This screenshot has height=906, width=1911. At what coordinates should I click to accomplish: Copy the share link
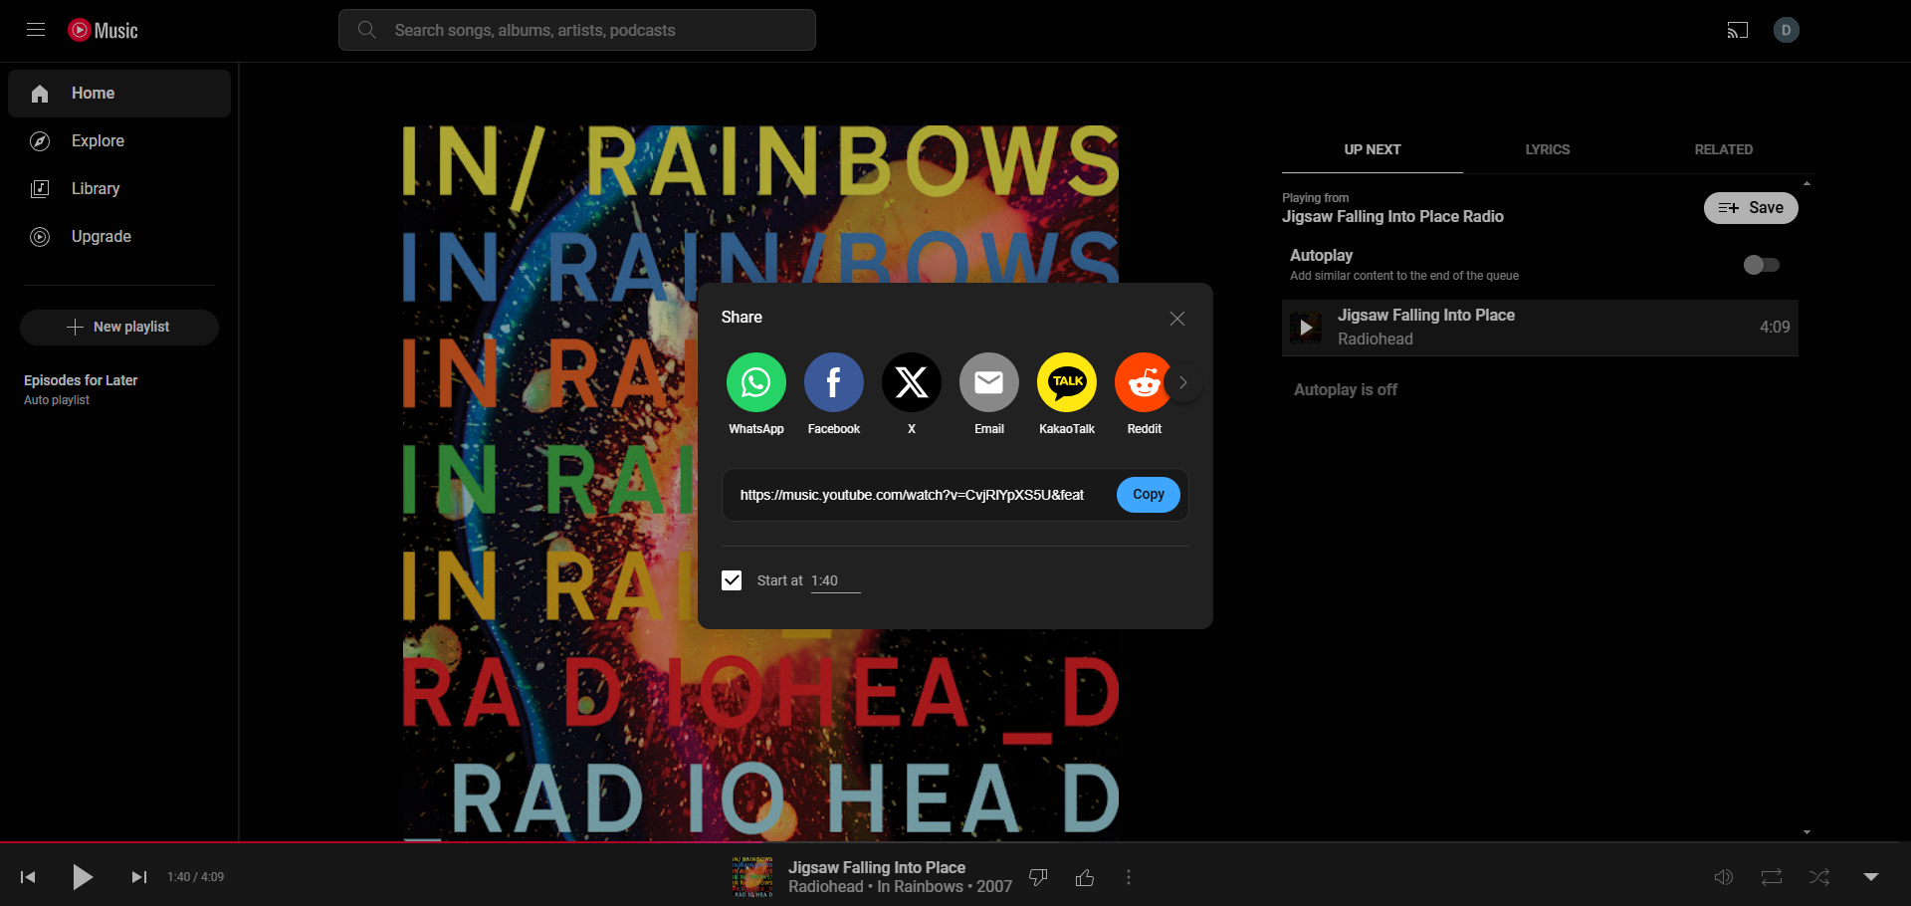[x=1148, y=494]
